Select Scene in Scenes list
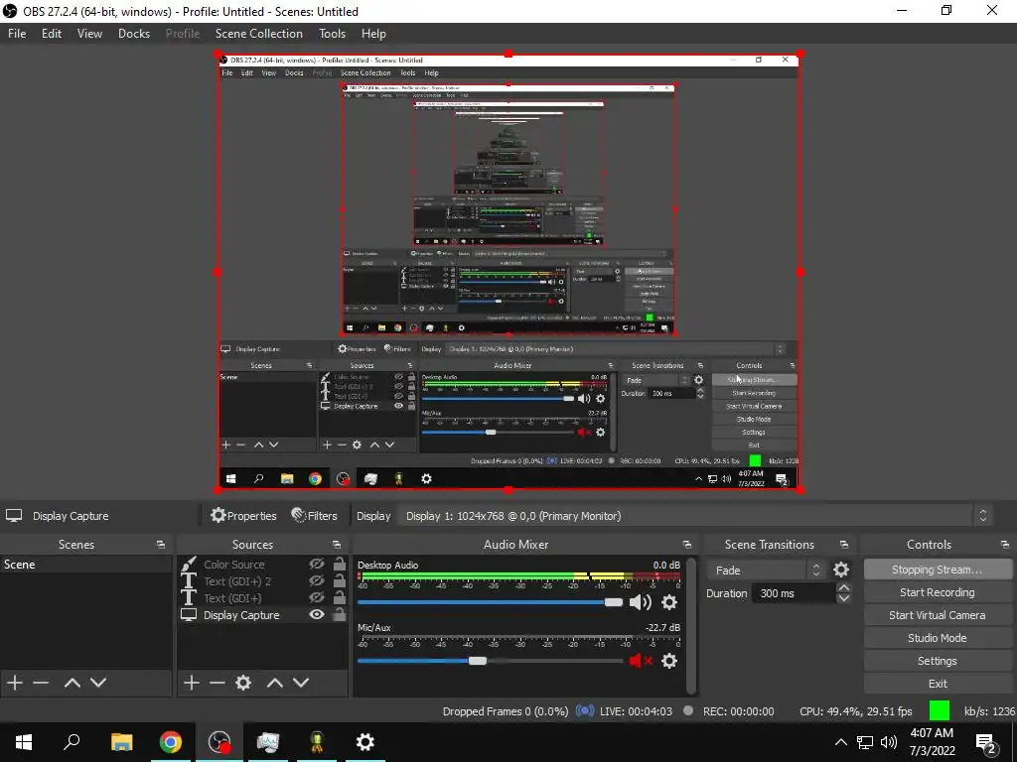Image resolution: width=1017 pixels, height=762 pixels. click(x=86, y=565)
